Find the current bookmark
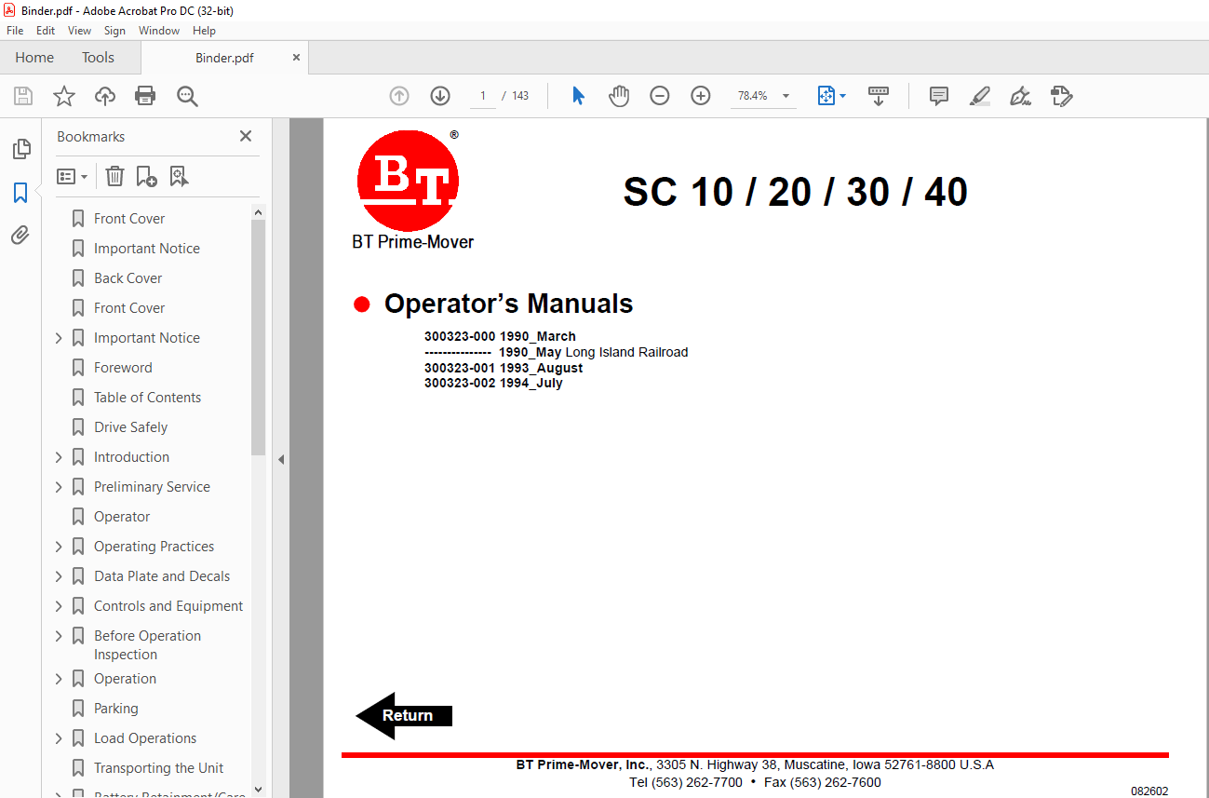The width and height of the screenshot is (1209, 798). 180,176
